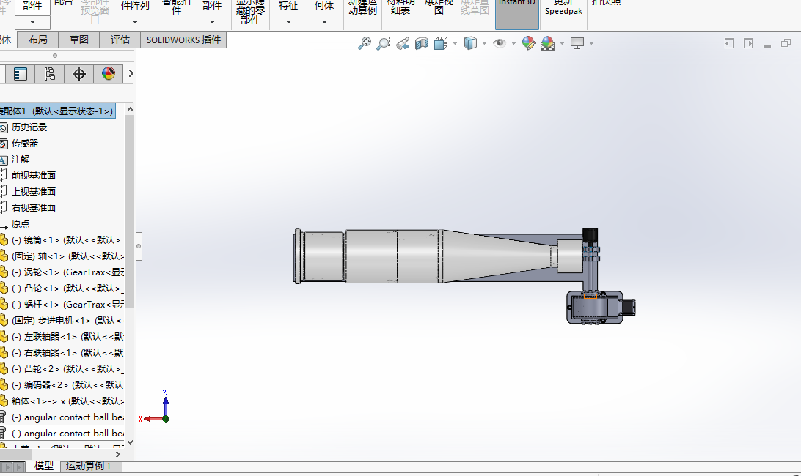Switch to the 模型 bottom tab
This screenshot has height=476, width=801.
(x=43, y=466)
